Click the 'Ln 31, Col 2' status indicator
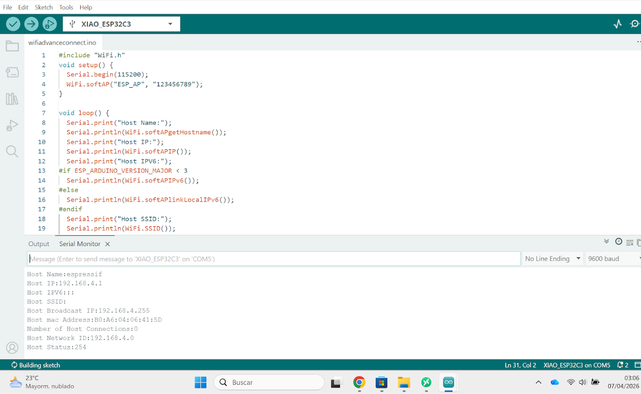 click(520, 365)
